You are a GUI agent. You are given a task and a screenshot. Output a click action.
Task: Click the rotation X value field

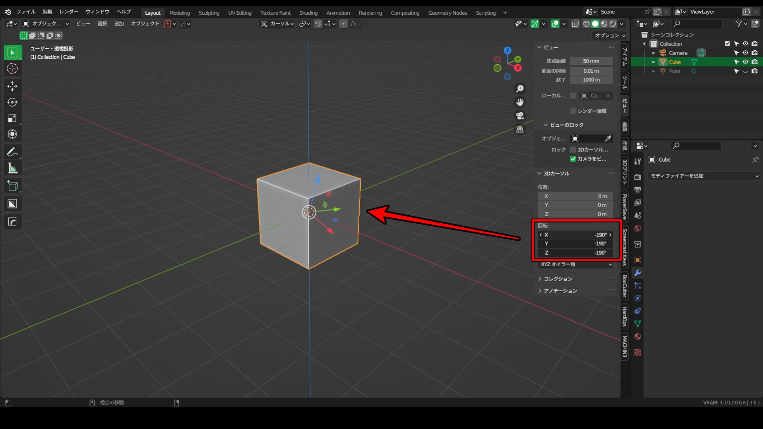(575, 235)
